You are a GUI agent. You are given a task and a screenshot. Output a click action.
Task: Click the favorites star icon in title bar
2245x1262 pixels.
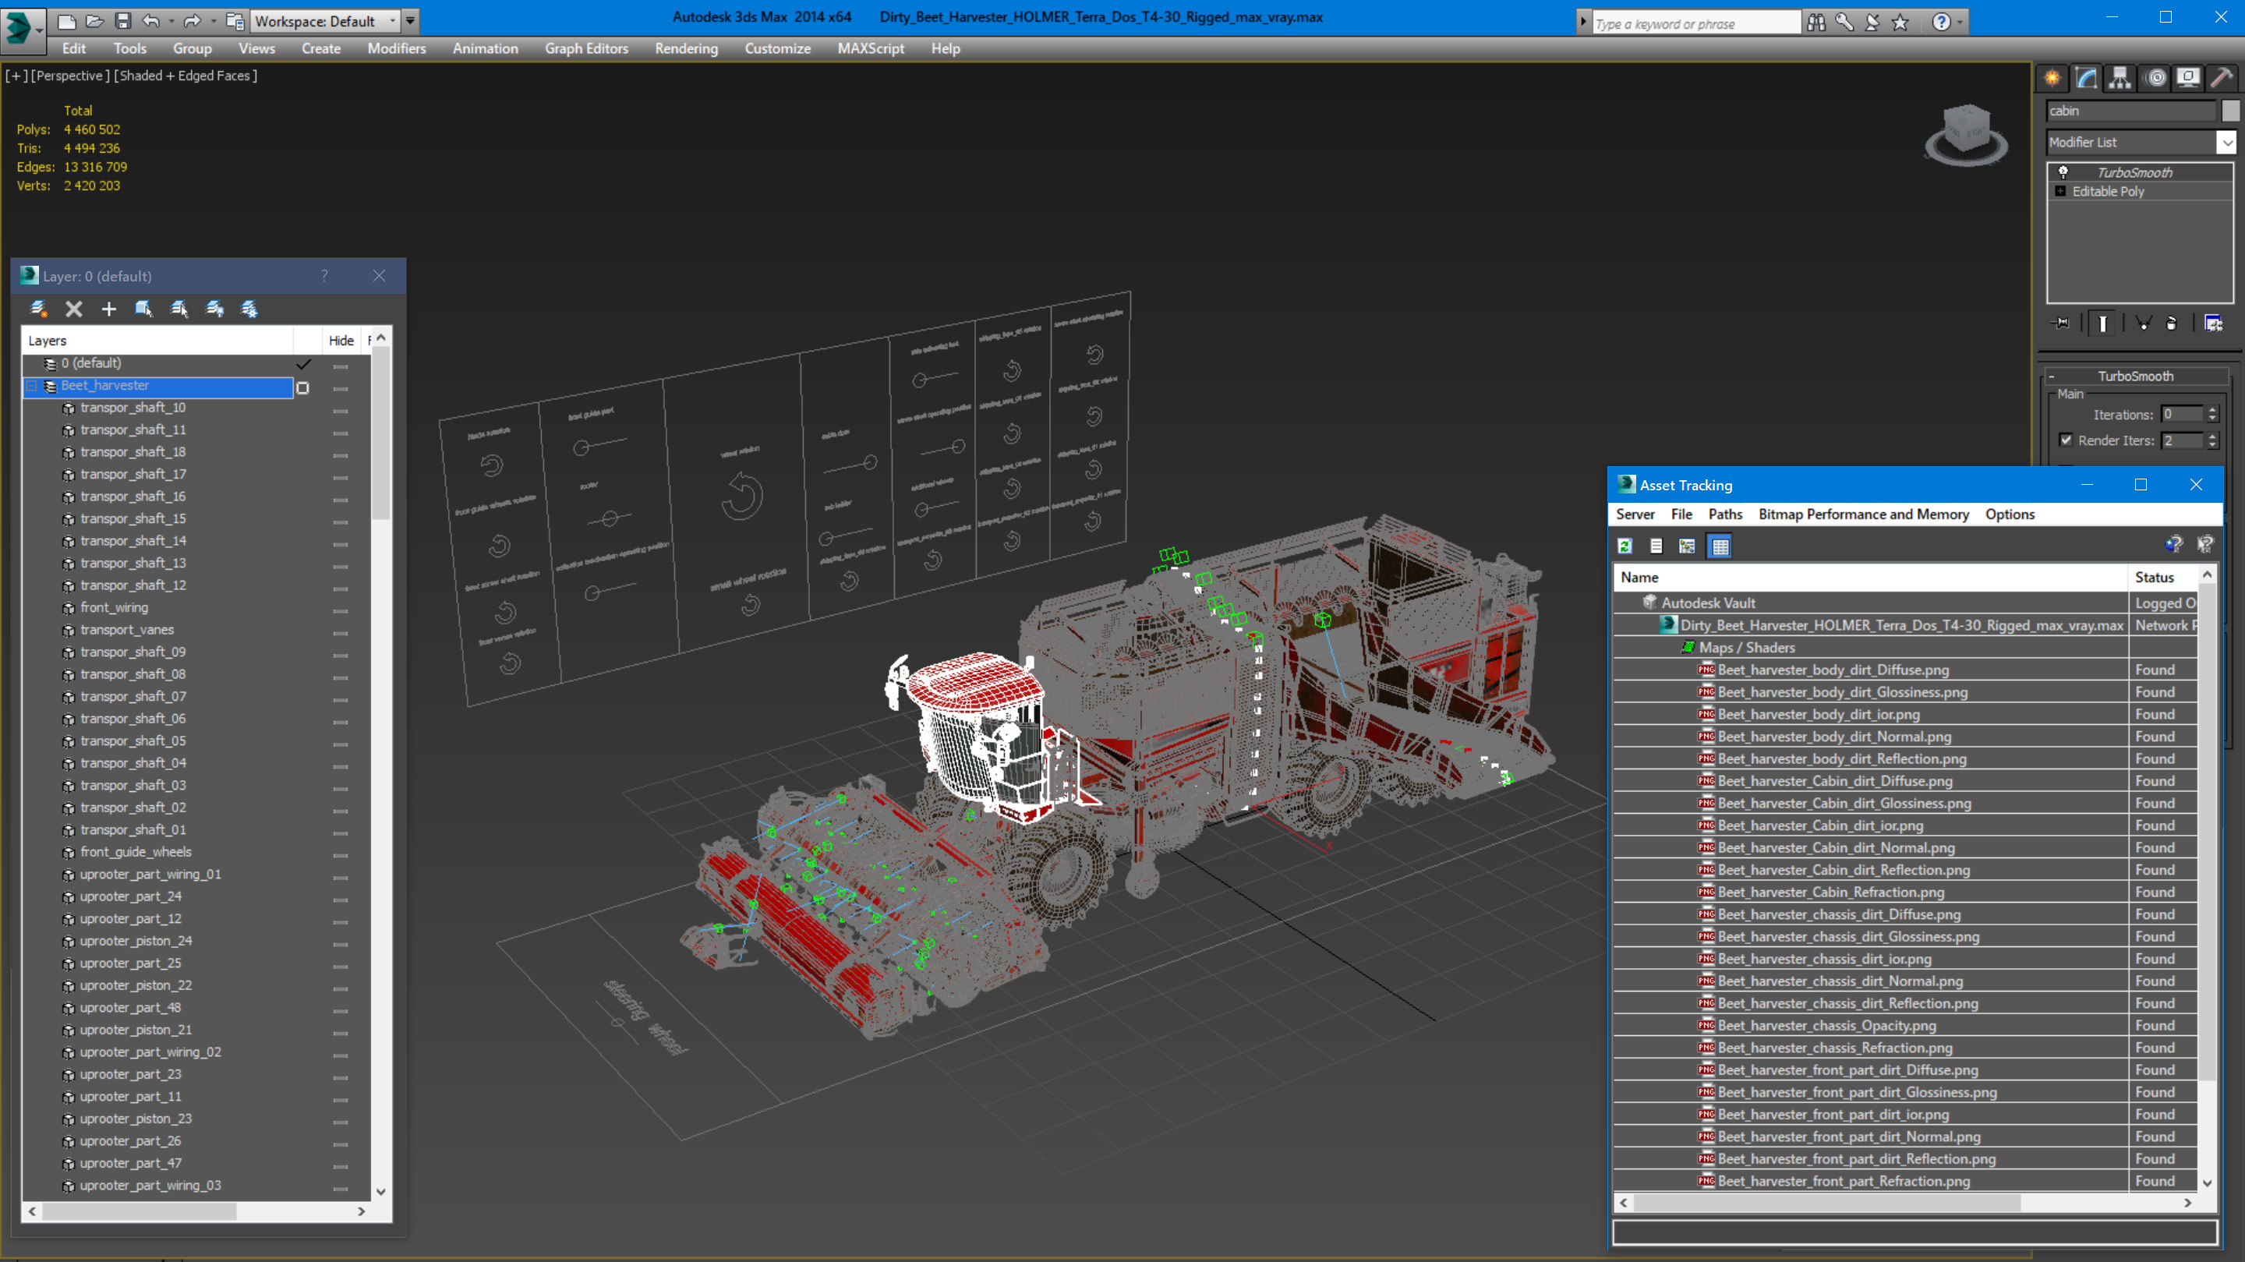click(1900, 23)
